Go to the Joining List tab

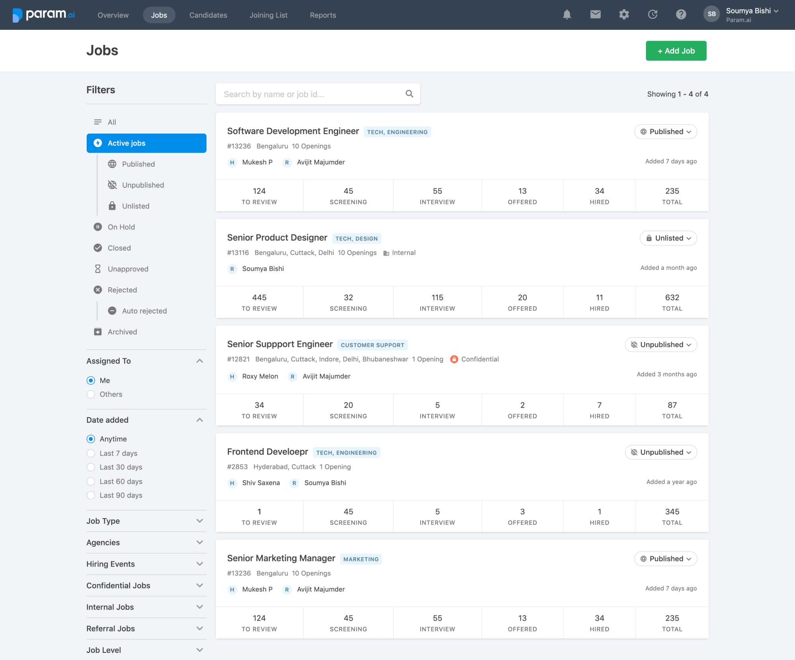268,15
